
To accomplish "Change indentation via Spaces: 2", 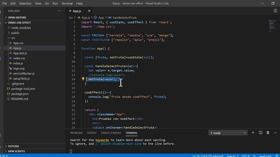I will (232, 156).
